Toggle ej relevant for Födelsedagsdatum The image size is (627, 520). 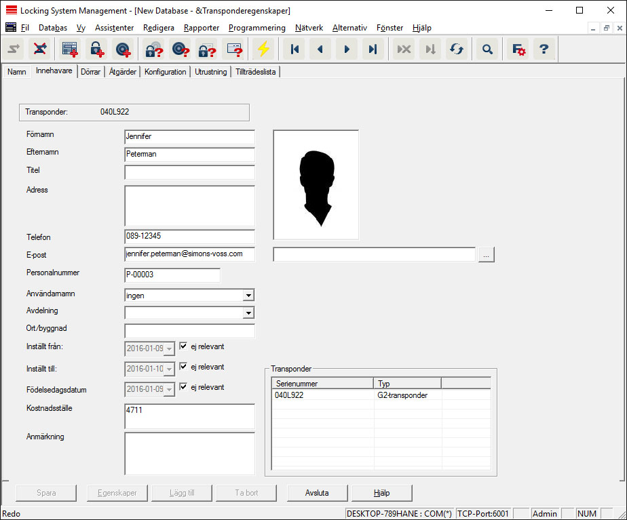tap(183, 387)
